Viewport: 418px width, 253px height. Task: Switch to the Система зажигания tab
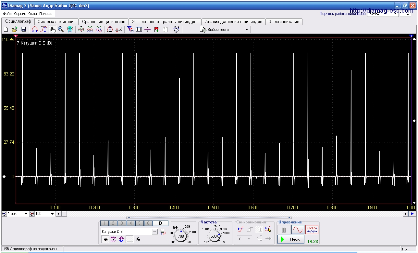[56, 21]
